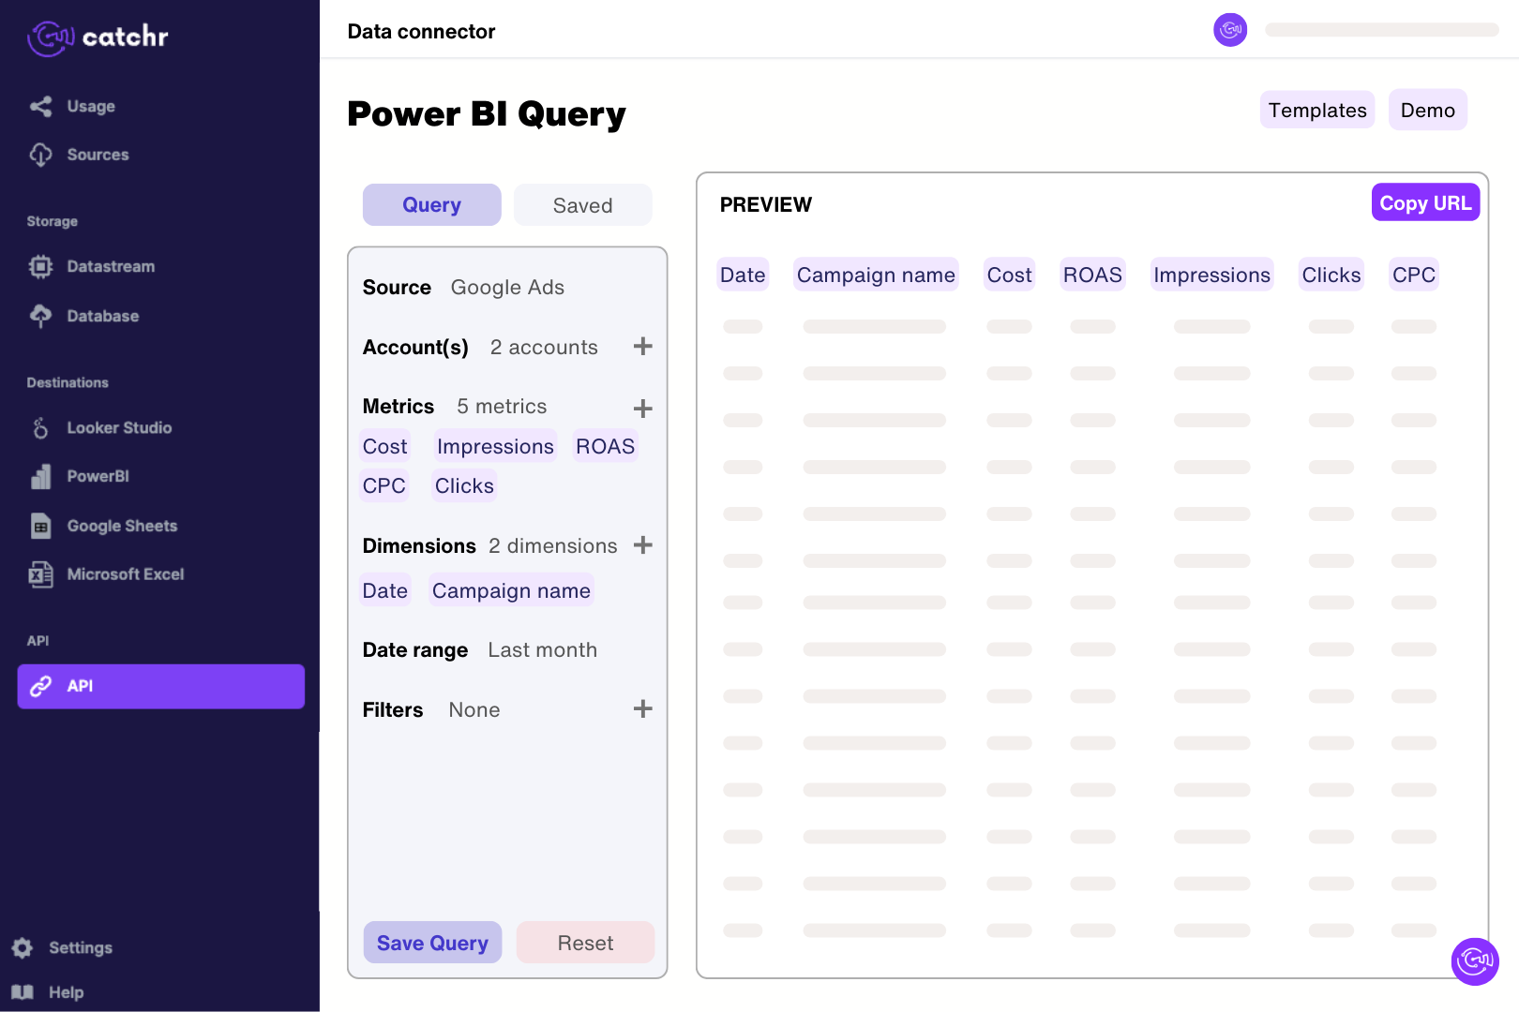
Task: Click the 5 metrics value
Action: (502, 407)
